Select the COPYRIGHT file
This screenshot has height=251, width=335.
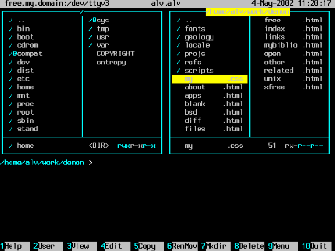115,53
